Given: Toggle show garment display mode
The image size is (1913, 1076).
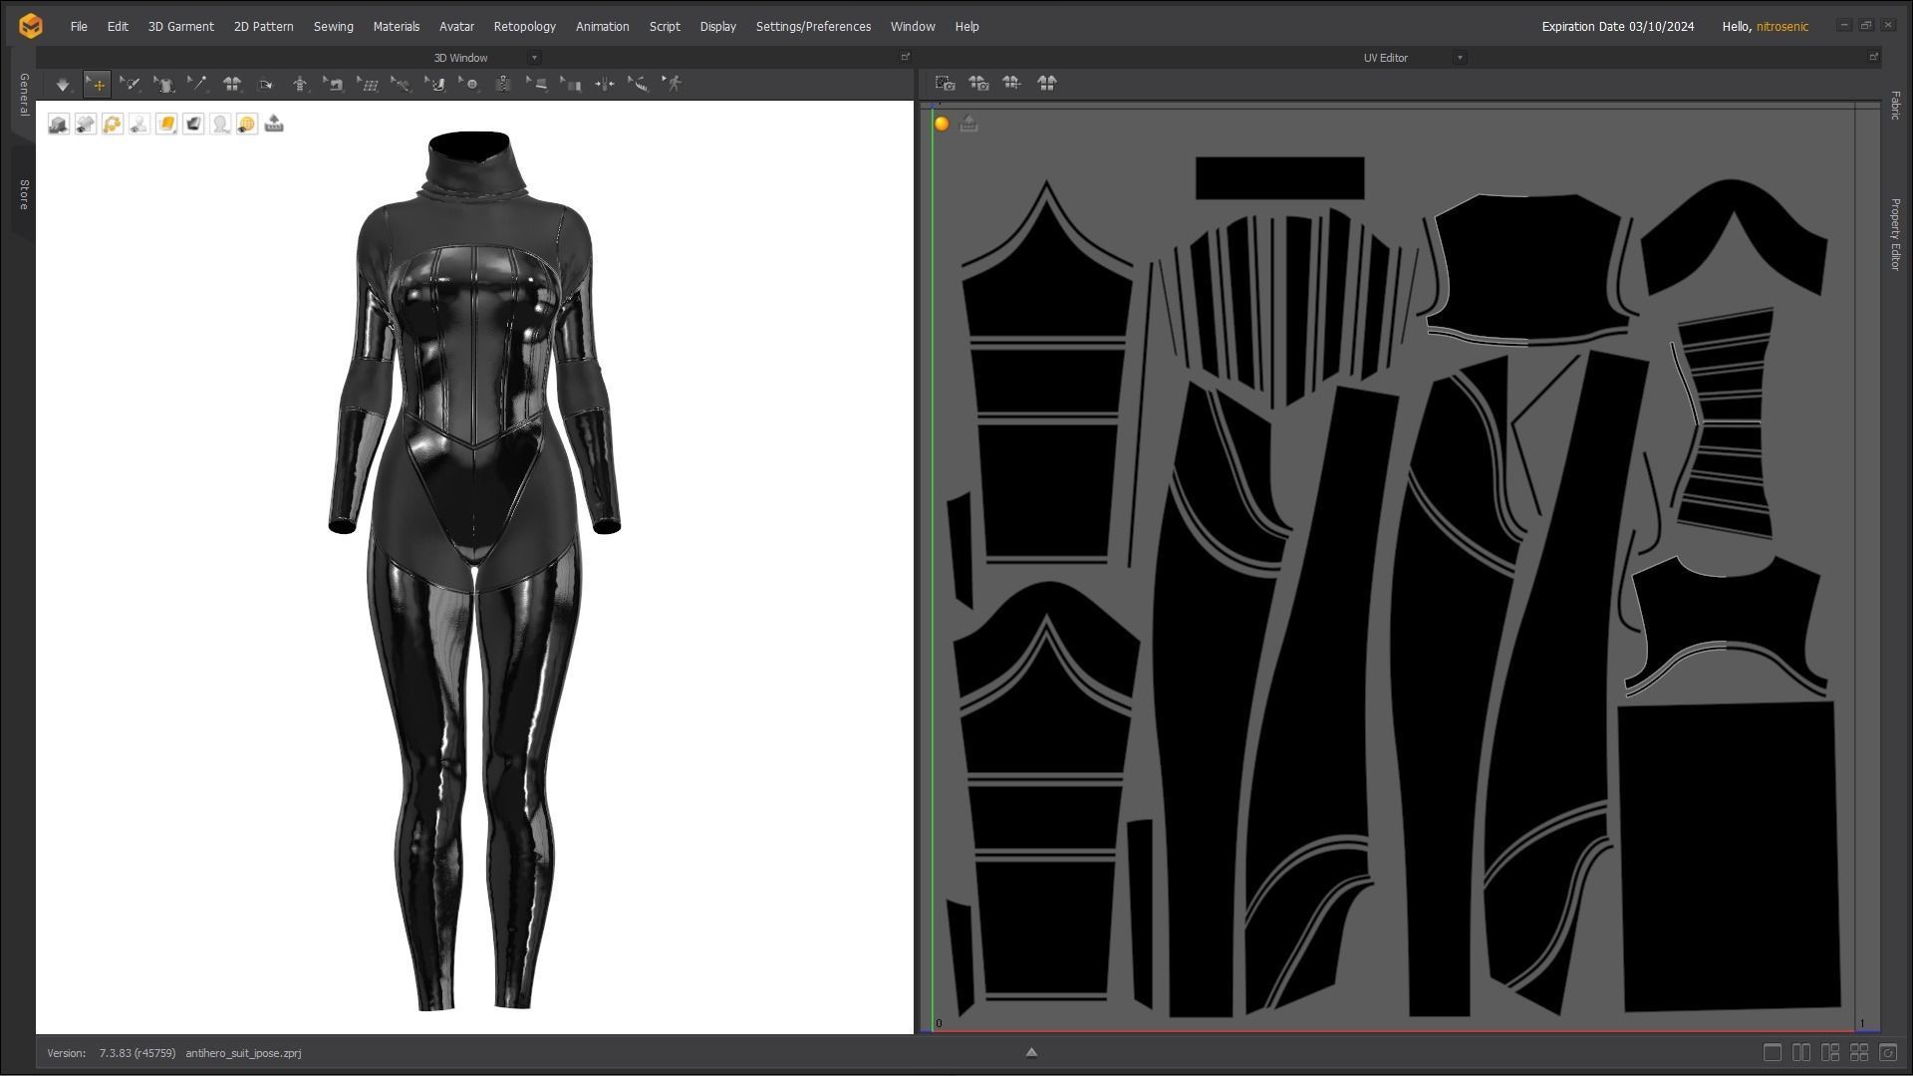Looking at the screenshot, I should (59, 124).
